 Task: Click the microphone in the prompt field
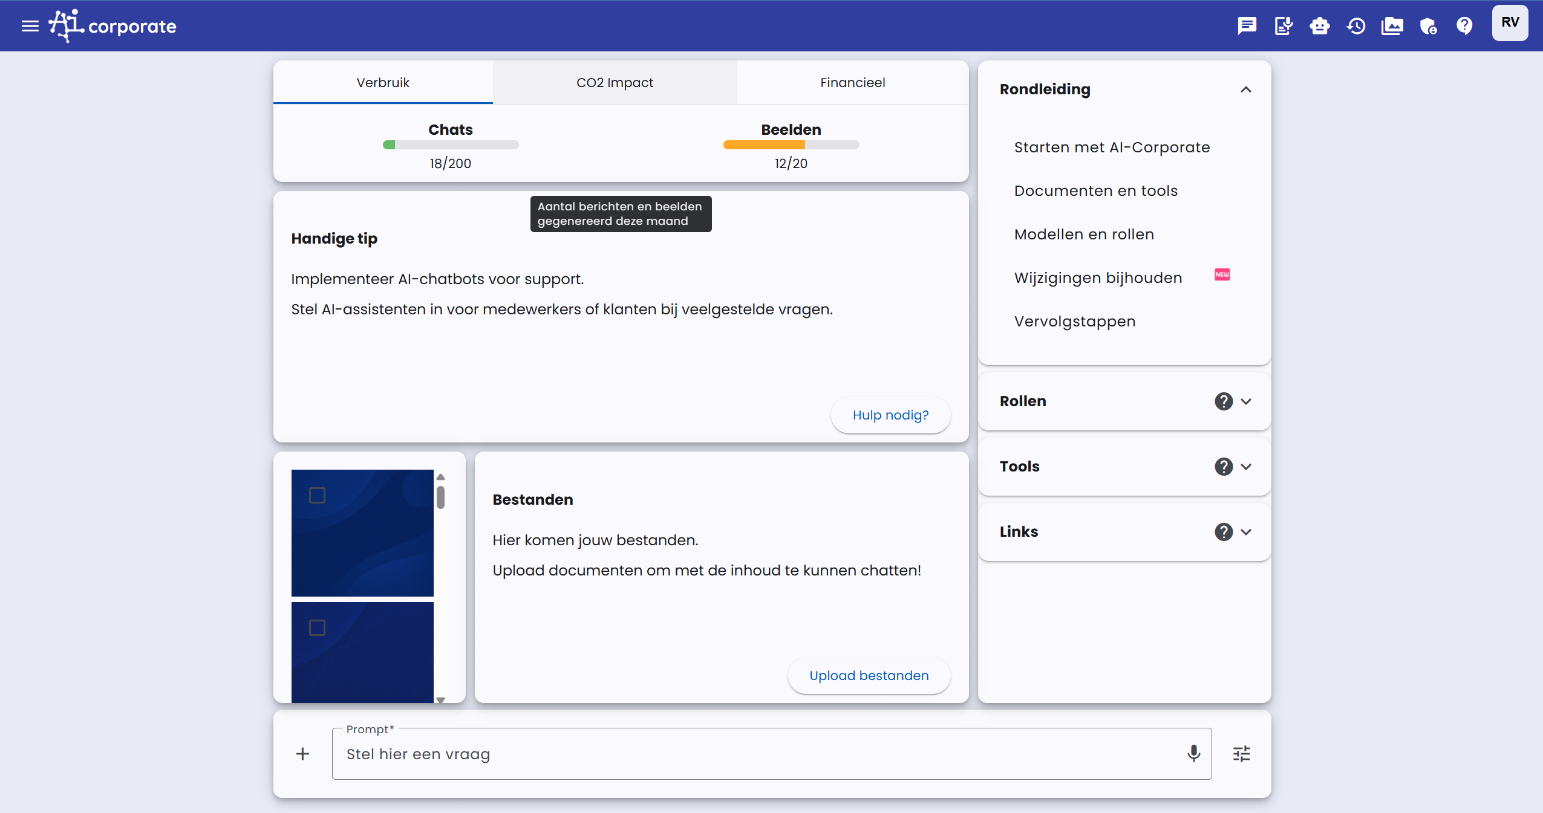[1193, 753]
